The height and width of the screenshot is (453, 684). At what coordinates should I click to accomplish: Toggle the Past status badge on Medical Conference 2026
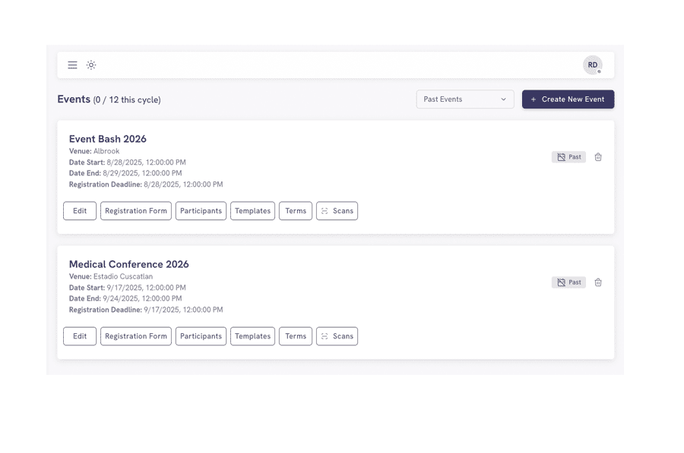coord(568,282)
